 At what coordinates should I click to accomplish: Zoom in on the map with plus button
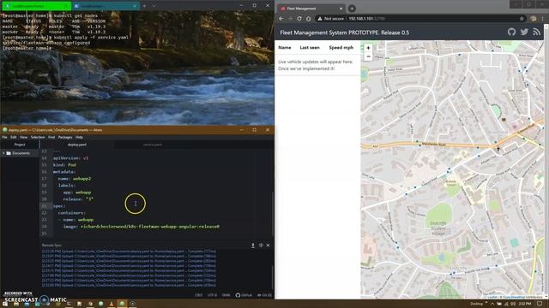tap(368, 48)
